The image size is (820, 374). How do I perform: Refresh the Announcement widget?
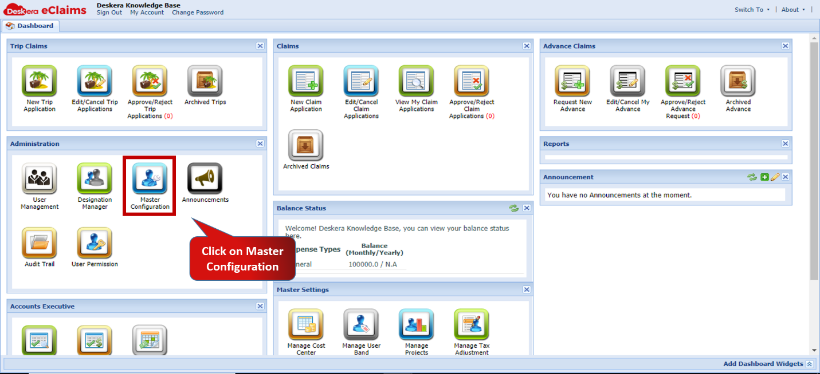[x=752, y=177]
